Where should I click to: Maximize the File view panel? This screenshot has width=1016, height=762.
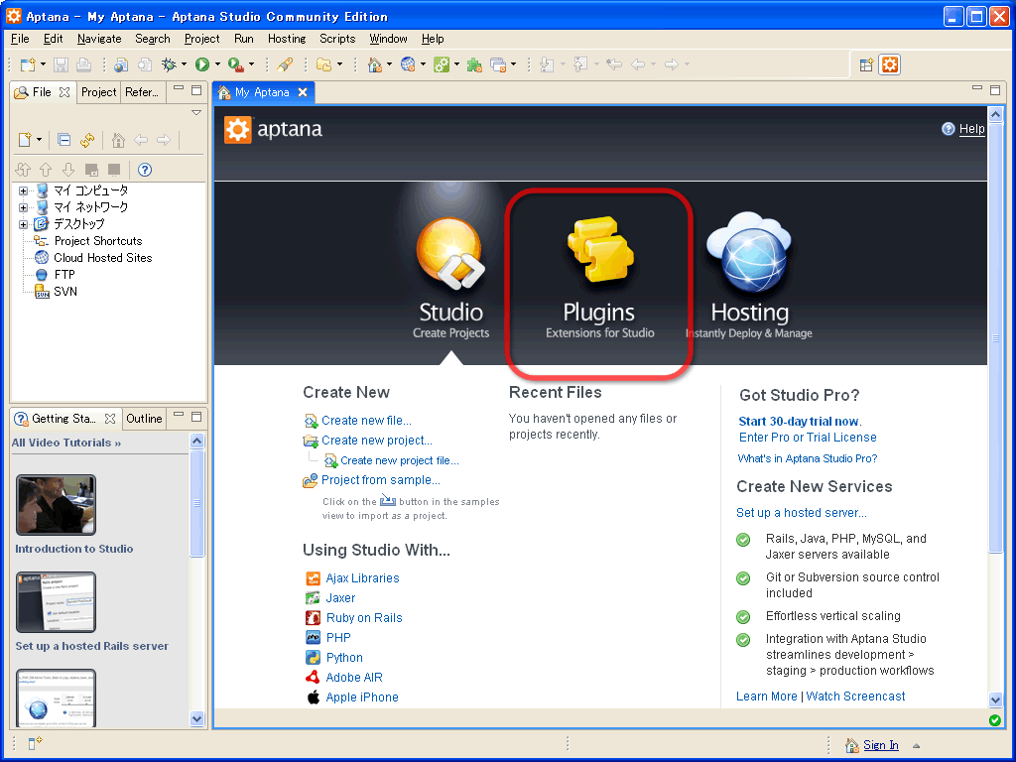point(196,90)
